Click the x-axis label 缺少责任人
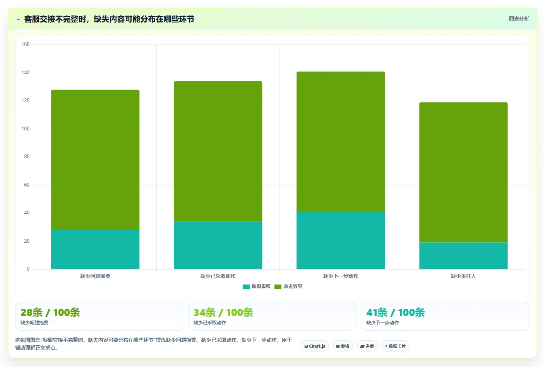This screenshot has width=545, height=367. point(463,276)
